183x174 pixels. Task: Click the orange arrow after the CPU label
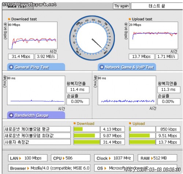[x=64, y=158]
